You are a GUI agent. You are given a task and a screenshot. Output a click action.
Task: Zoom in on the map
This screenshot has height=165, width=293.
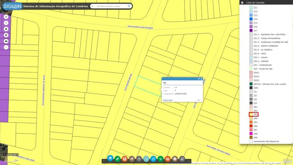tap(6, 17)
